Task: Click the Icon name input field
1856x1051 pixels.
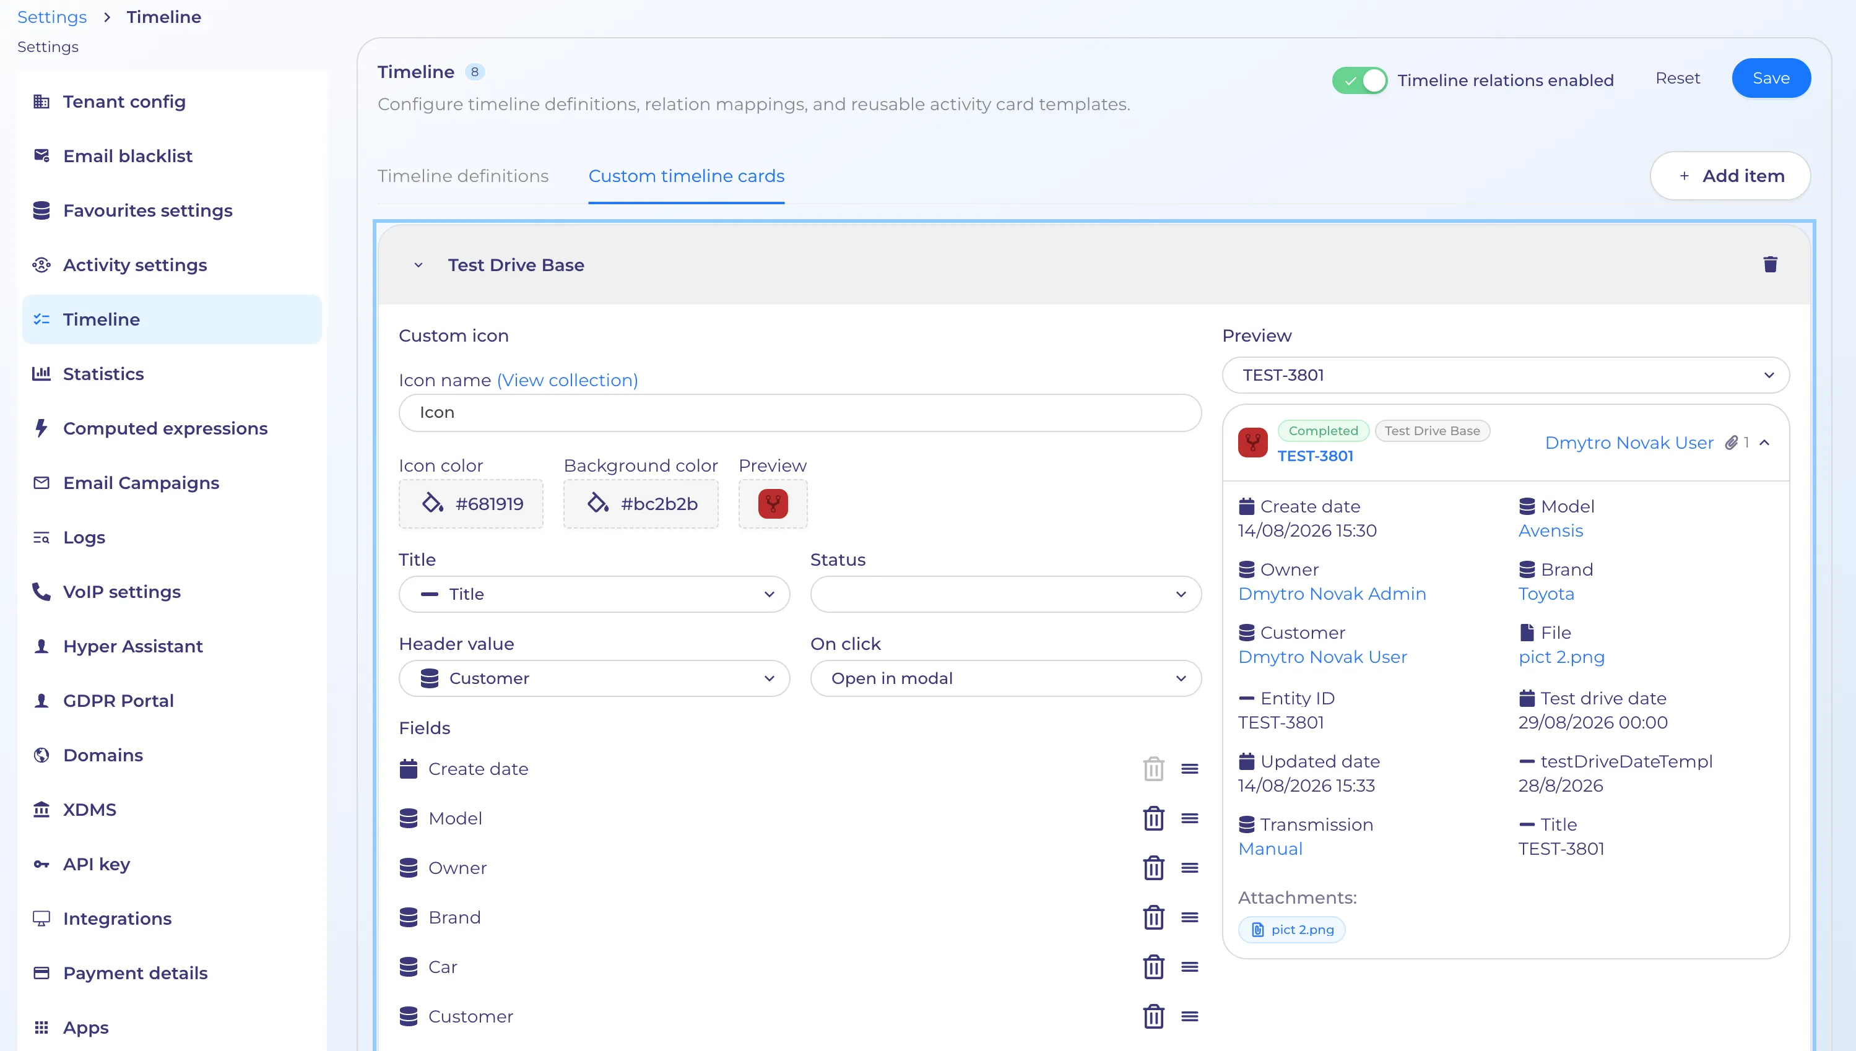Action: pos(800,412)
